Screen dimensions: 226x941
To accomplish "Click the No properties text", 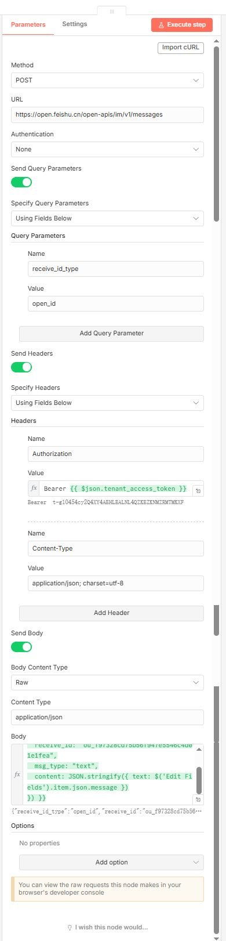I will coord(39,843).
